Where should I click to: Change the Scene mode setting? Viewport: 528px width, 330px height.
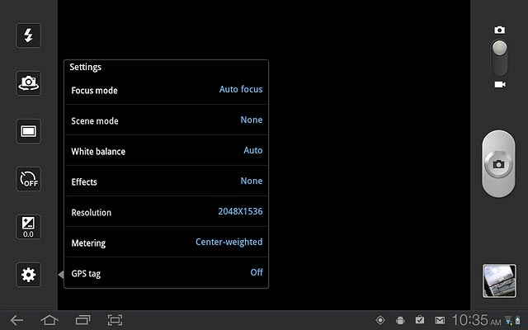pyautogui.click(x=166, y=120)
